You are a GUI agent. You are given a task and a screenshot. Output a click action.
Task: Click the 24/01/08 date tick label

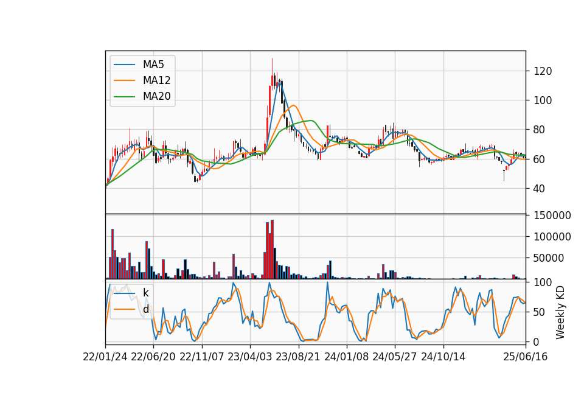[x=346, y=357]
